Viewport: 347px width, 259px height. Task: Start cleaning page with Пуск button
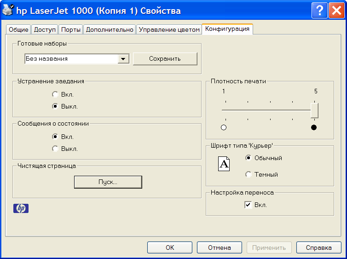[x=108, y=182]
